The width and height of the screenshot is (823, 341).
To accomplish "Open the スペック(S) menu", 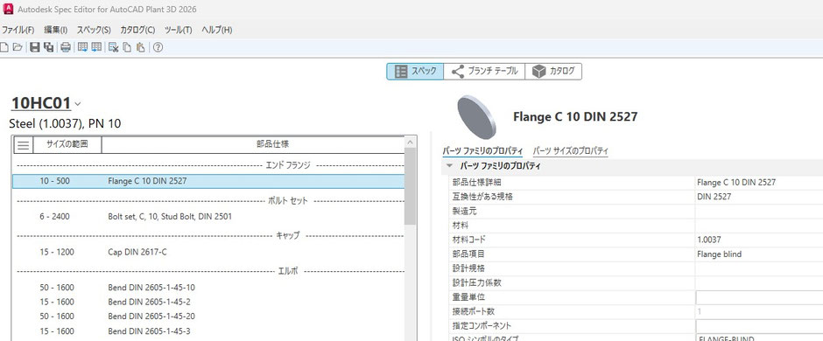I will [x=94, y=30].
